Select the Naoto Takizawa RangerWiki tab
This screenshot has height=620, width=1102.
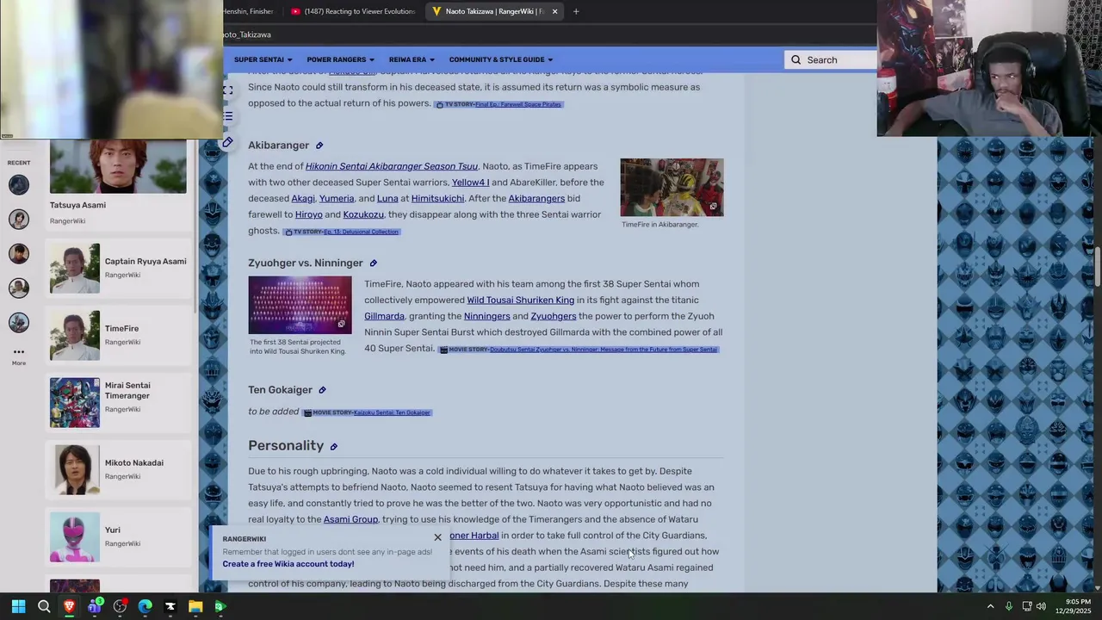(494, 11)
